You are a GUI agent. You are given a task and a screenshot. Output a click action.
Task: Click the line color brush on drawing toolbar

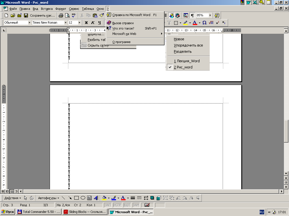114,198
